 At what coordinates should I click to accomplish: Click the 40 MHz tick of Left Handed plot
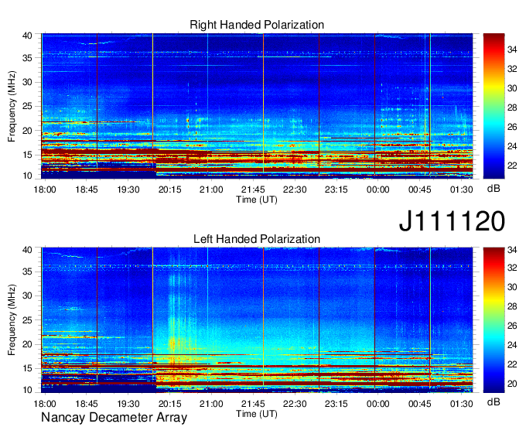27,250
